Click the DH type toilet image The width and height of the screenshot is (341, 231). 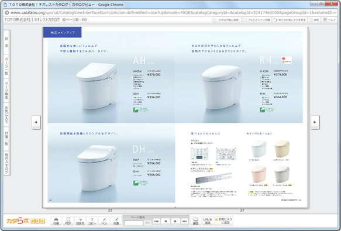[98, 168]
